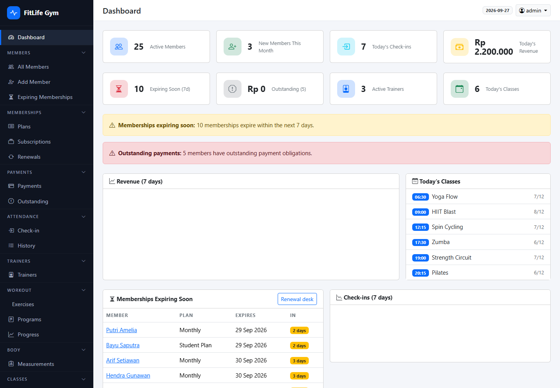560x388 pixels.
Task: Go to All Members page
Action: pos(47,67)
